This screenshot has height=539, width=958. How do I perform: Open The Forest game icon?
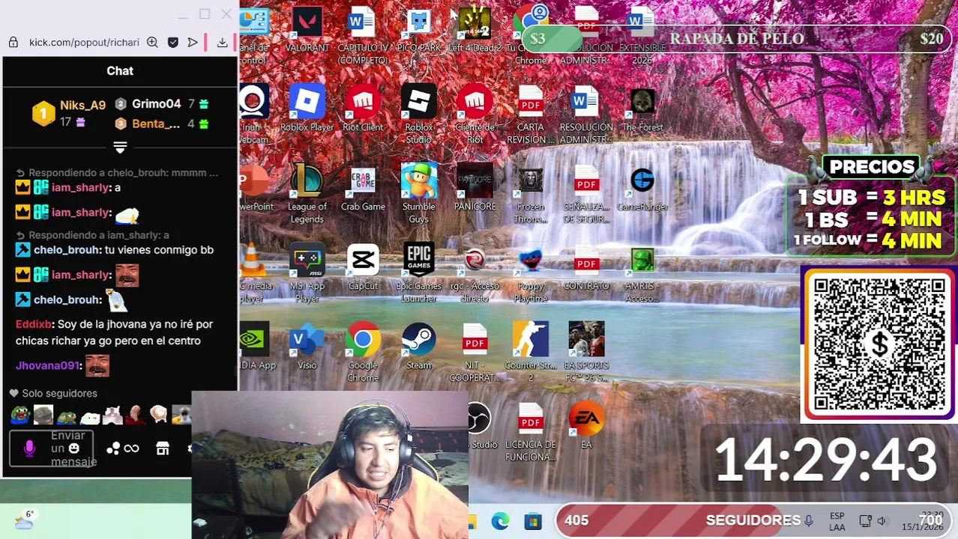pyautogui.click(x=642, y=109)
